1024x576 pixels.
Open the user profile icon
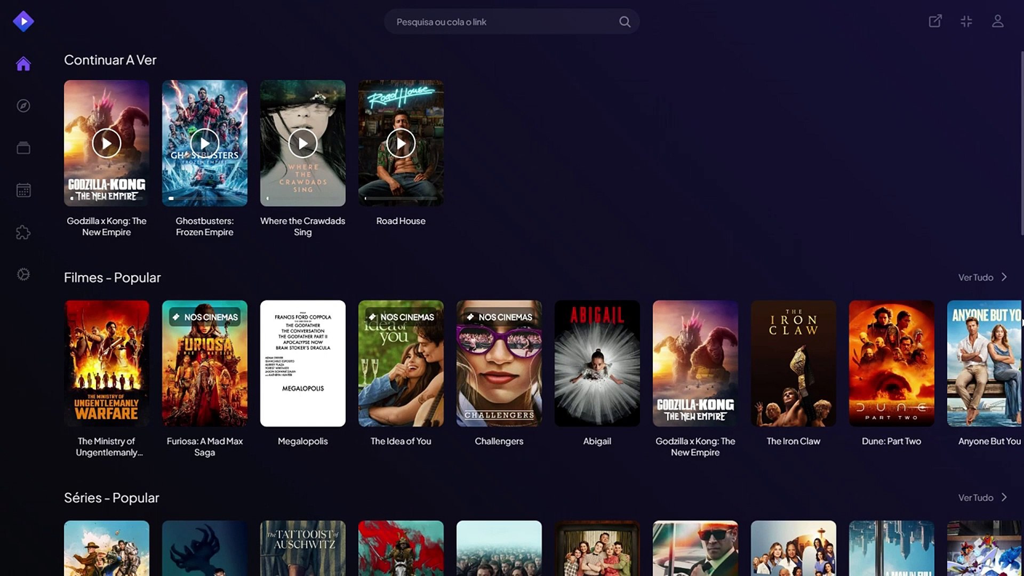click(997, 21)
